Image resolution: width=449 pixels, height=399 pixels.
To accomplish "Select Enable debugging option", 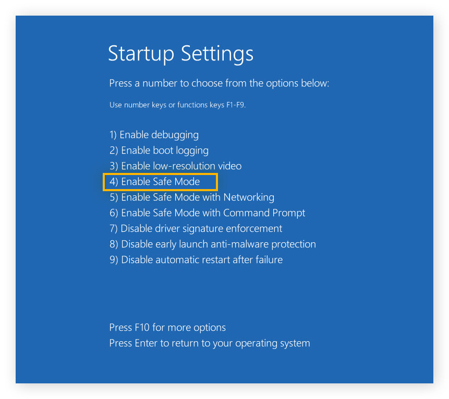I will pos(154,135).
